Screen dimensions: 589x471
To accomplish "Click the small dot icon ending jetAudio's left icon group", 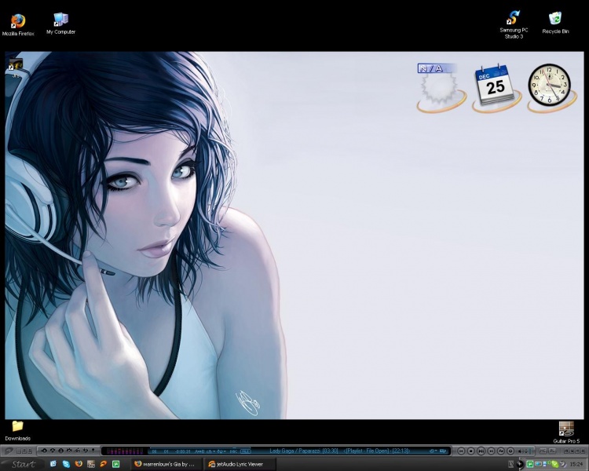I will [x=93, y=450].
